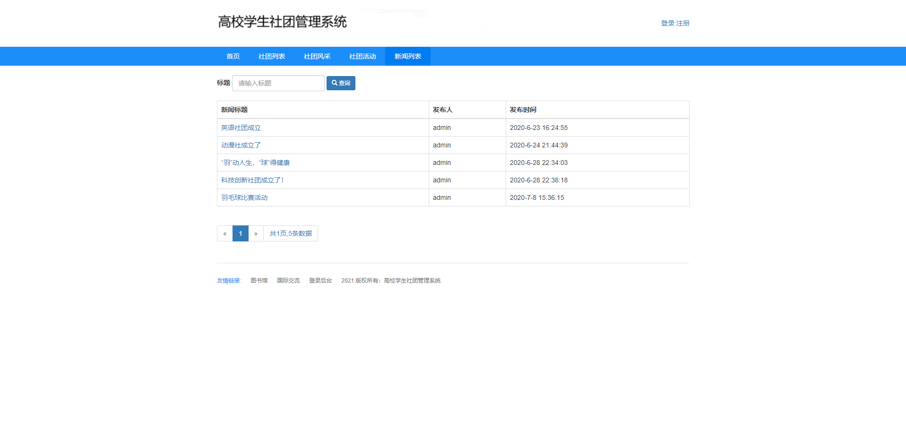The width and height of the screenshot is (906, 438).
Task: Click the site title 高校学生社团管理系统
Action: 282,22
